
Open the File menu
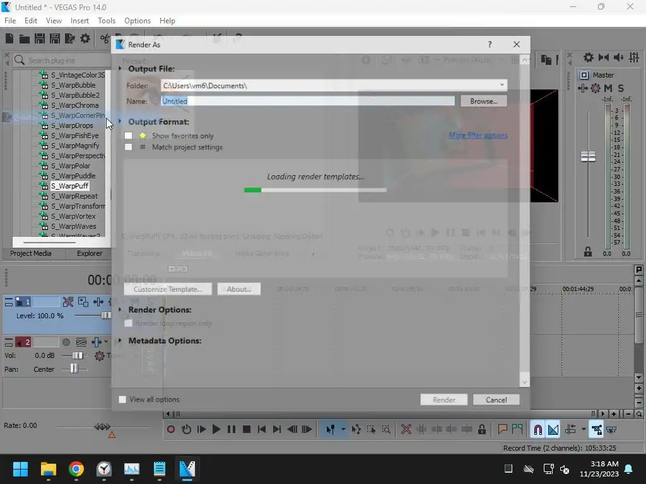click(10, 21)
